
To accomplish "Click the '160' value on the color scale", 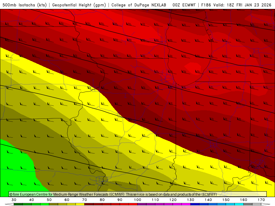I will (x=244, y=200).
